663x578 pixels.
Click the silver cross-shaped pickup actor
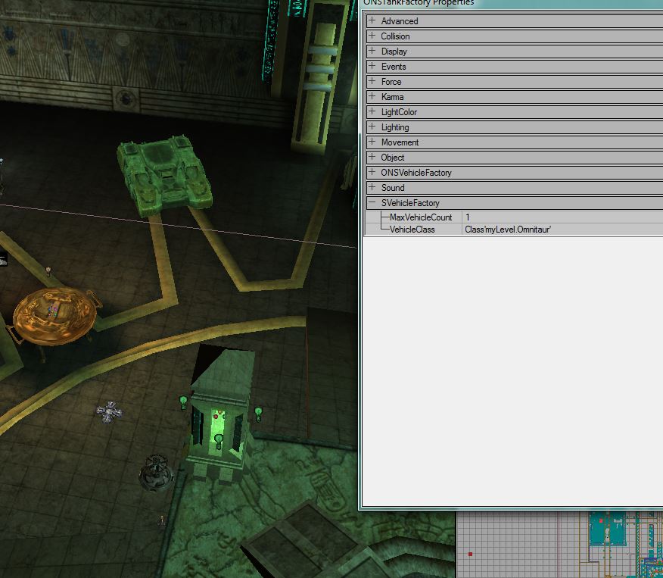(109, 411)
